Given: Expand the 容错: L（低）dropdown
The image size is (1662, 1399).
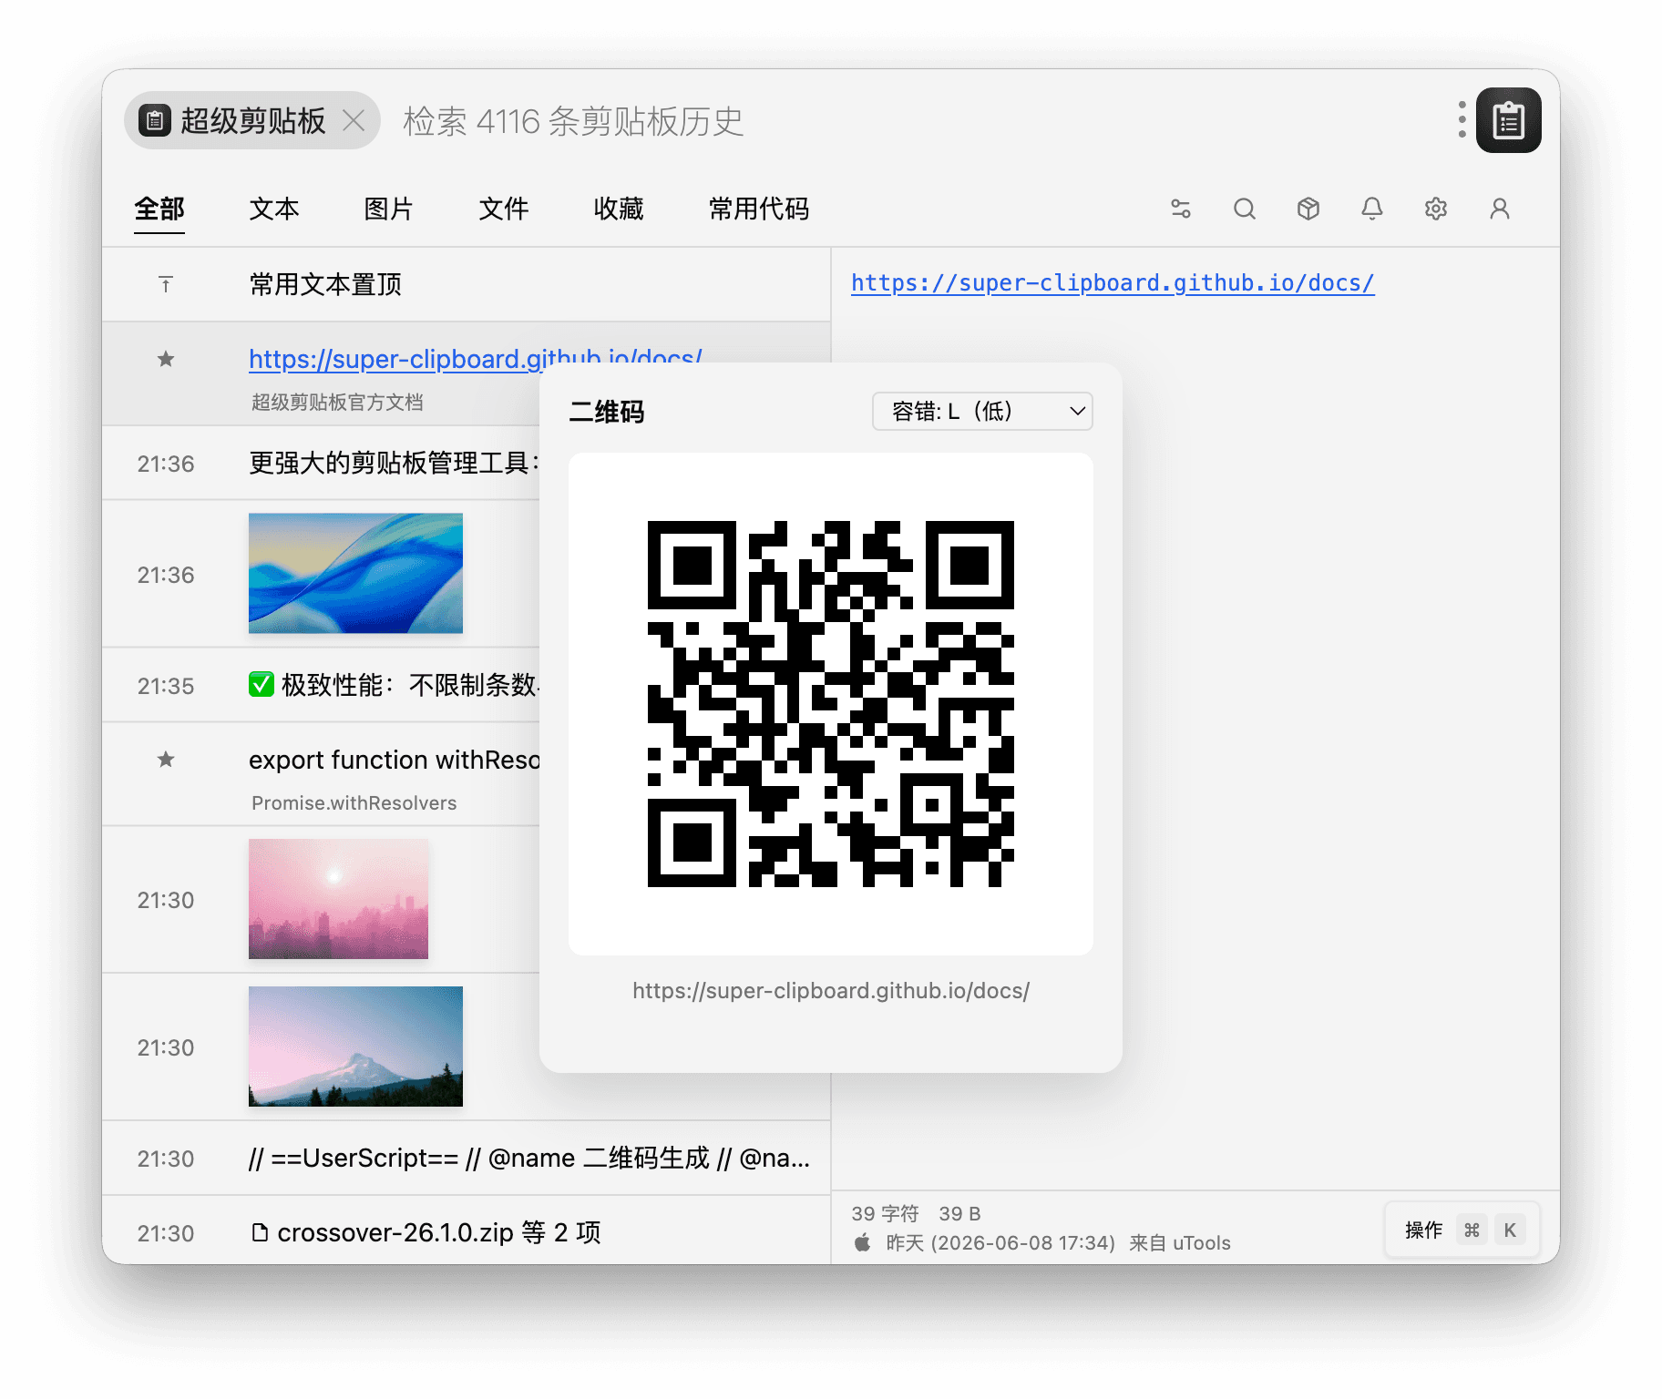Looking at the screenshot, I should (982, 411).
